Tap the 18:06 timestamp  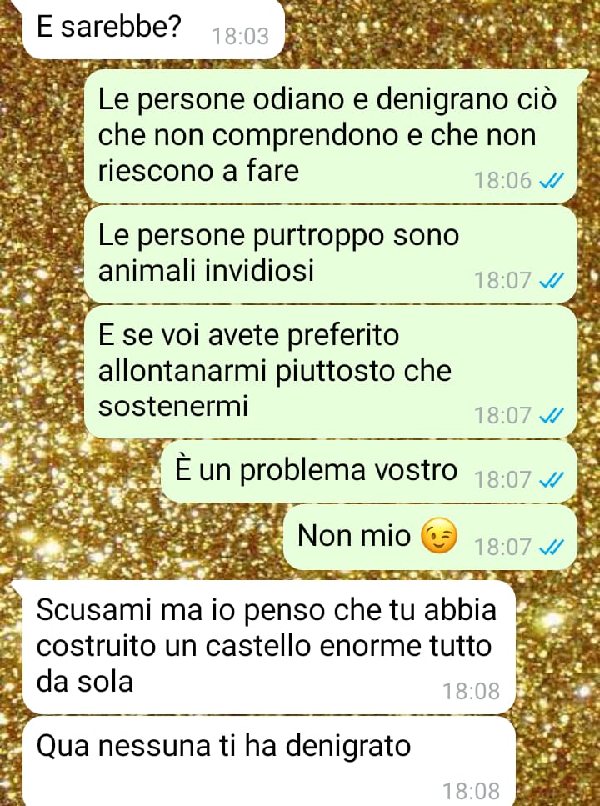click(502, 181)
